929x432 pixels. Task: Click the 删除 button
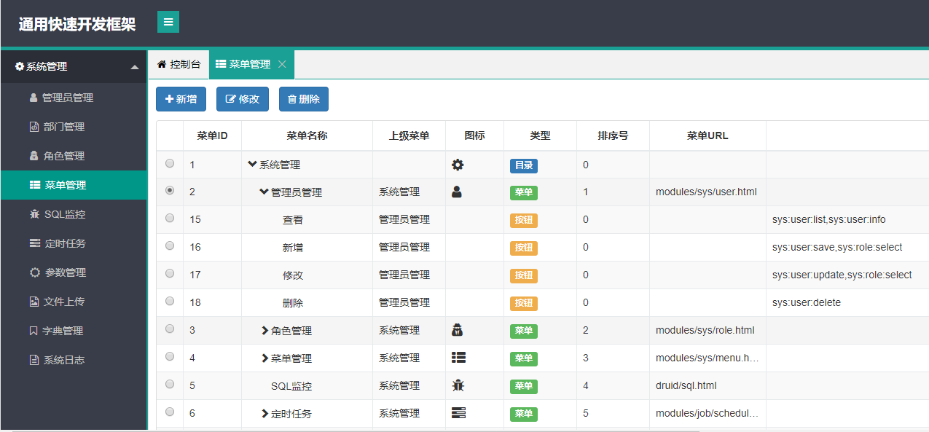[x=304, y=99]
